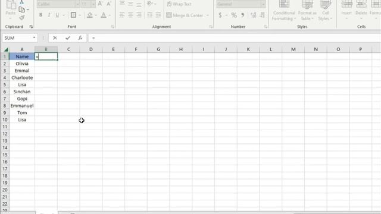Viewport: 381px width, 214px height.
Task: Select the cell containing Olivia
Action: pyautogui.click(x=22, y=64)
